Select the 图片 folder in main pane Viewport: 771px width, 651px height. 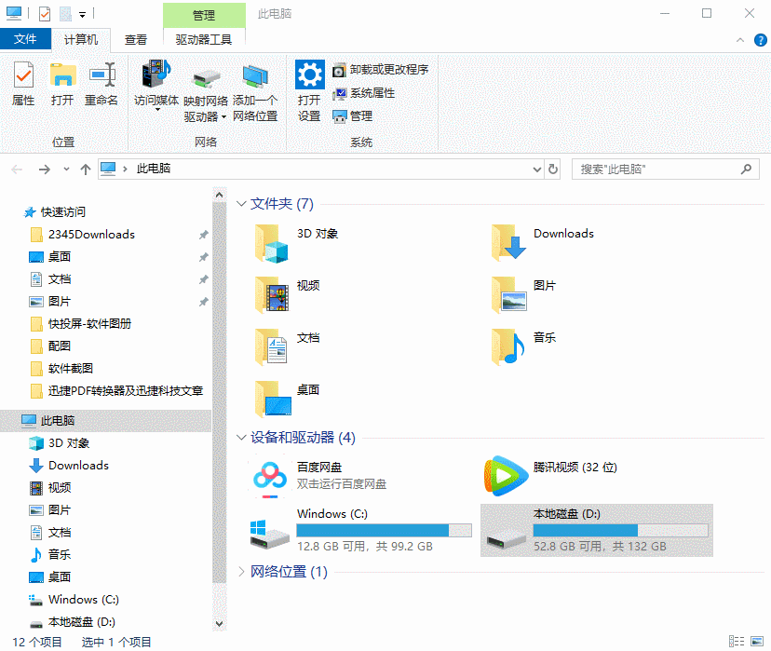(523, 295)
